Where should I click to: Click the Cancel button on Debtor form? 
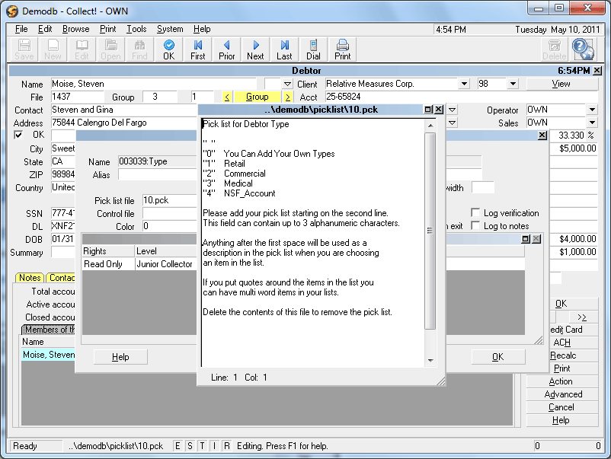[x=561, y=407]
